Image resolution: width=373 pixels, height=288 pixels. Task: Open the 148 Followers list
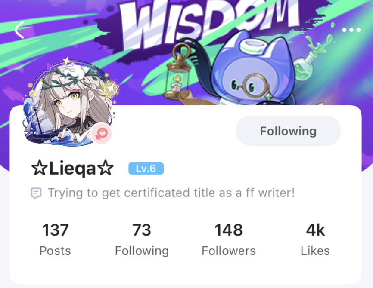[229, 230]
